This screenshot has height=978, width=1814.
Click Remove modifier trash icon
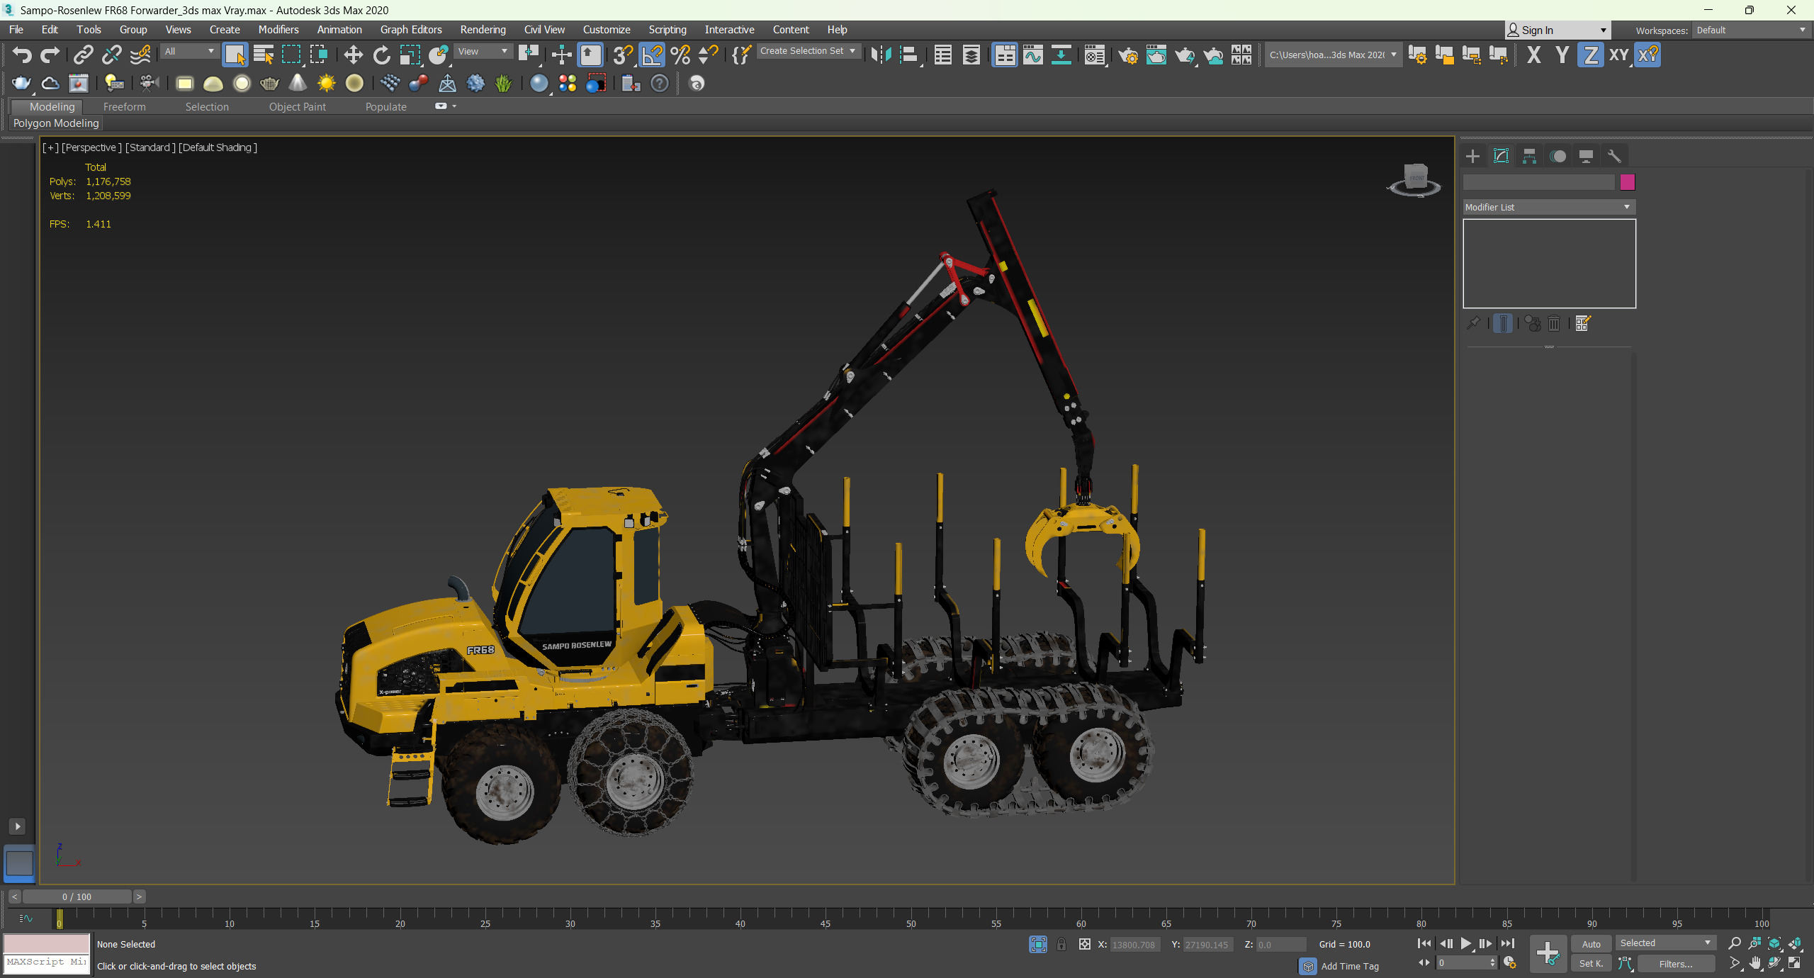click(x=1554, y=323)
